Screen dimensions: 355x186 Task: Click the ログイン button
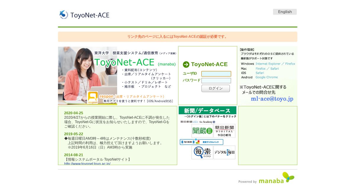tap(216, 88)
